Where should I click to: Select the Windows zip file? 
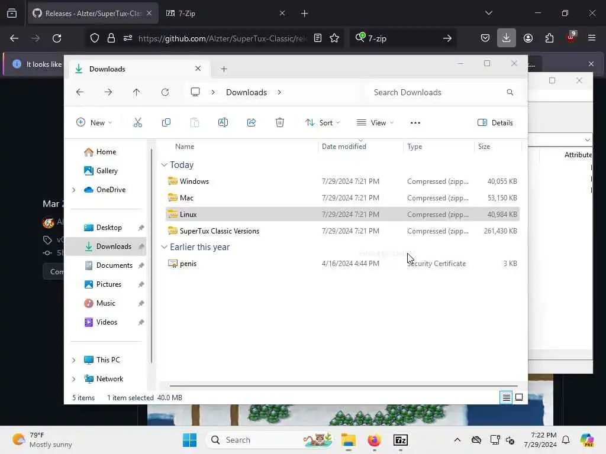(x=343, y=181)
